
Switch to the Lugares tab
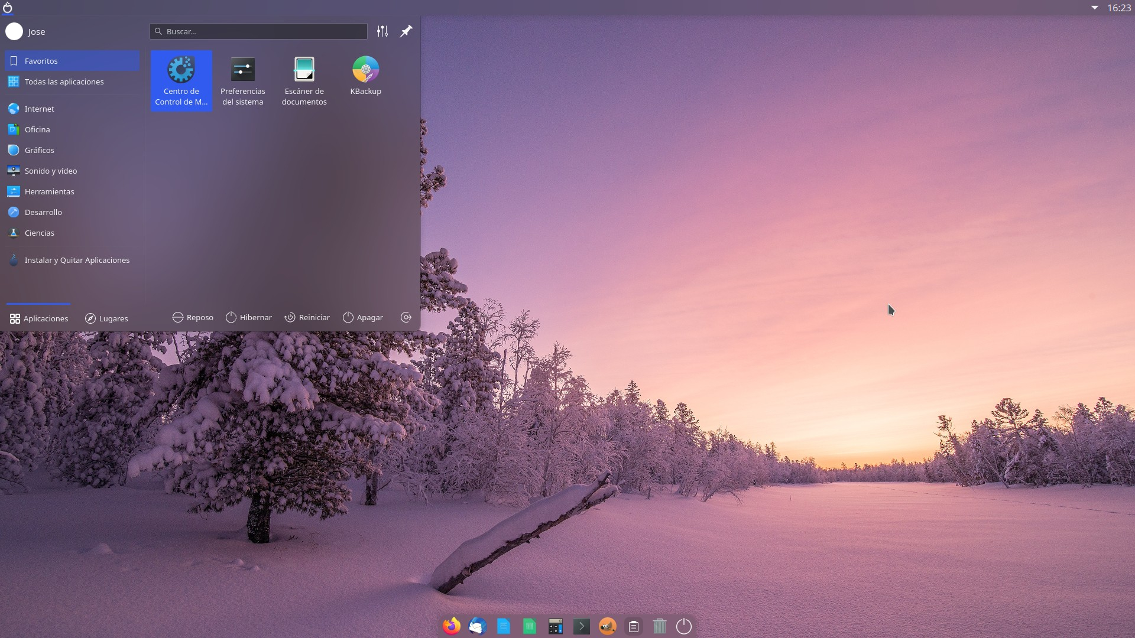tap(106, 318)
